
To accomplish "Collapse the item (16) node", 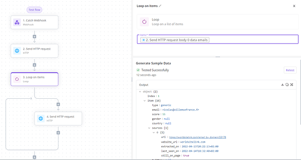I will tap(144, 101).
